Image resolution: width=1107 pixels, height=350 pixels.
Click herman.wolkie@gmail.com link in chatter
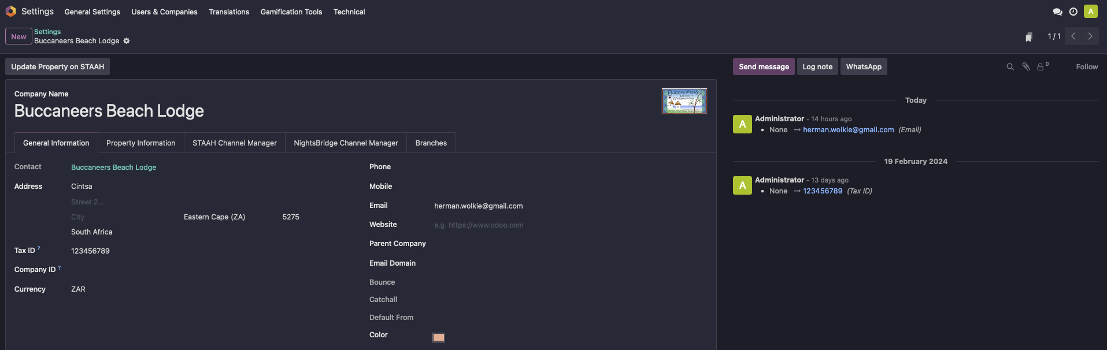849,130
